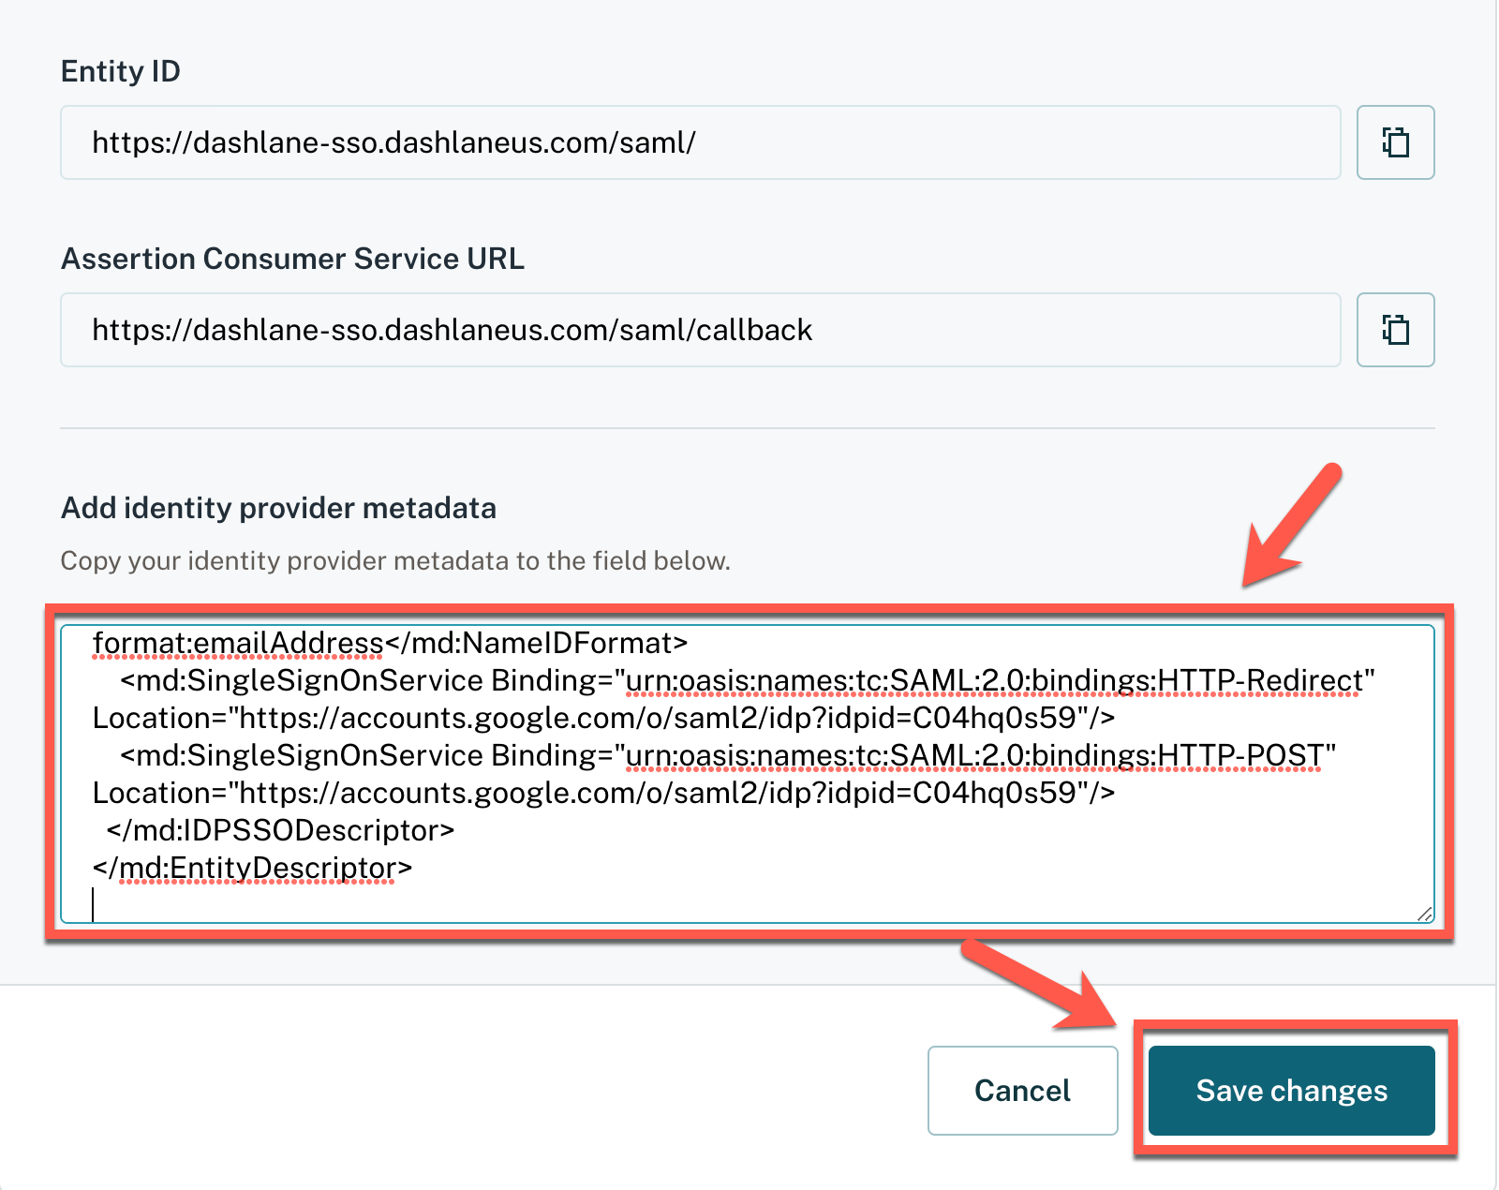The width and height of the screenshot is (1499, 1190).
Task: Click the Entity ID URL field
Action: pyautogui.click(x=700, y=142)
